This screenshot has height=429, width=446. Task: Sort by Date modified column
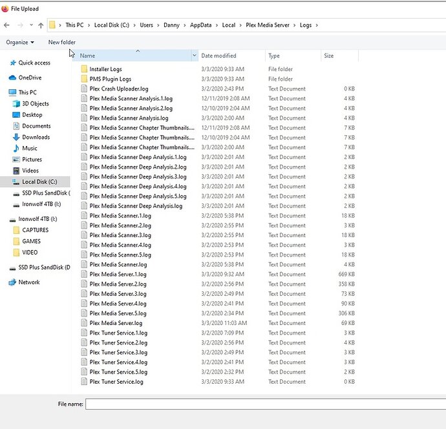coord(218,56)
